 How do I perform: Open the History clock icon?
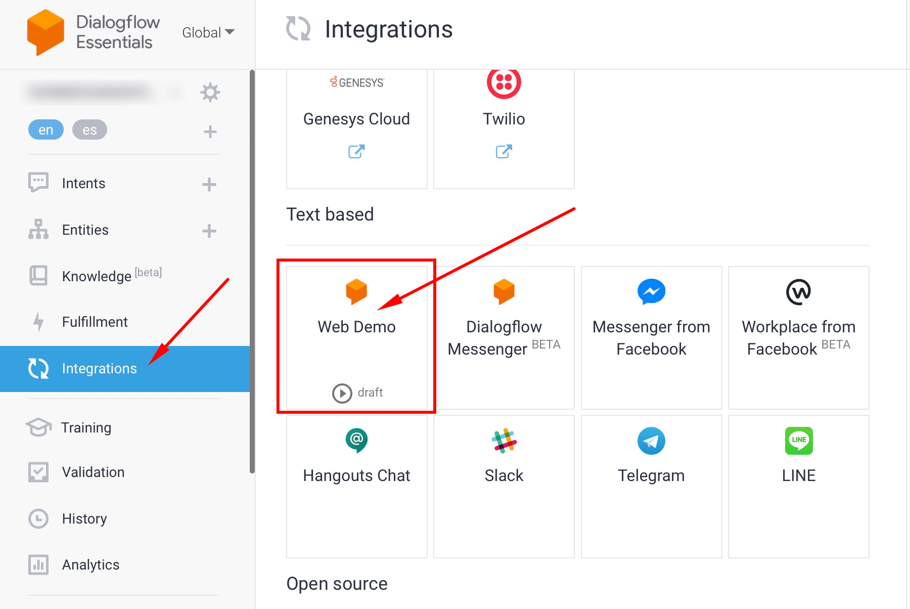38,518
